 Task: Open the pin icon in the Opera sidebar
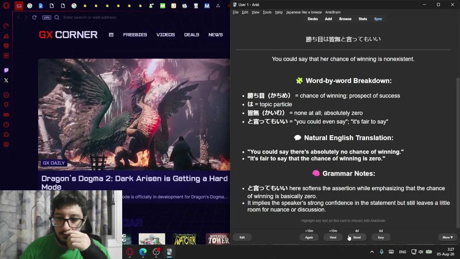pyautogui.click(x=6, y=105)
